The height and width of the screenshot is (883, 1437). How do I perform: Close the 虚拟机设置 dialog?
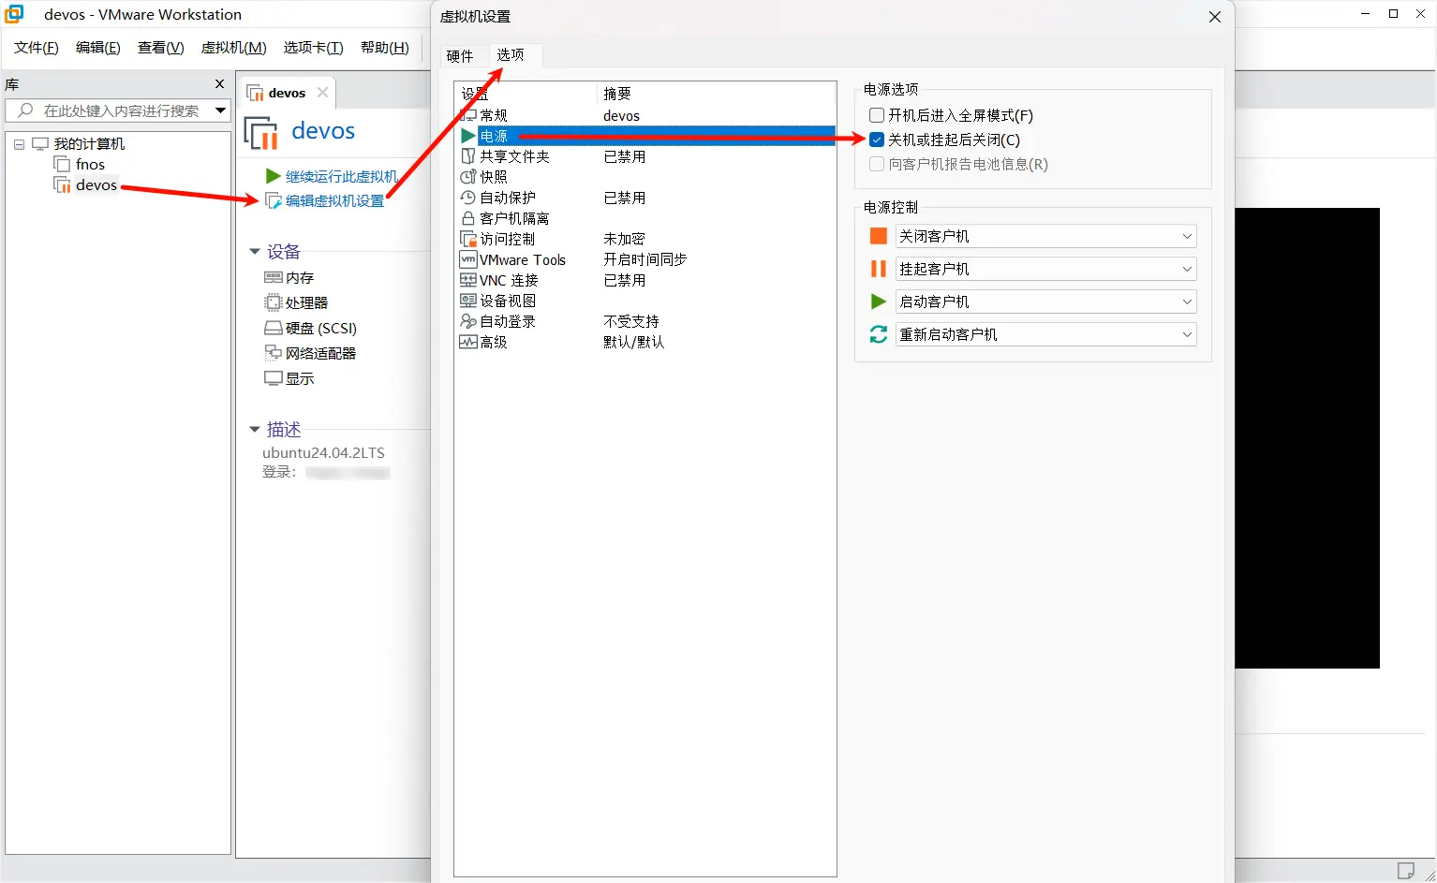point(1215,17)
